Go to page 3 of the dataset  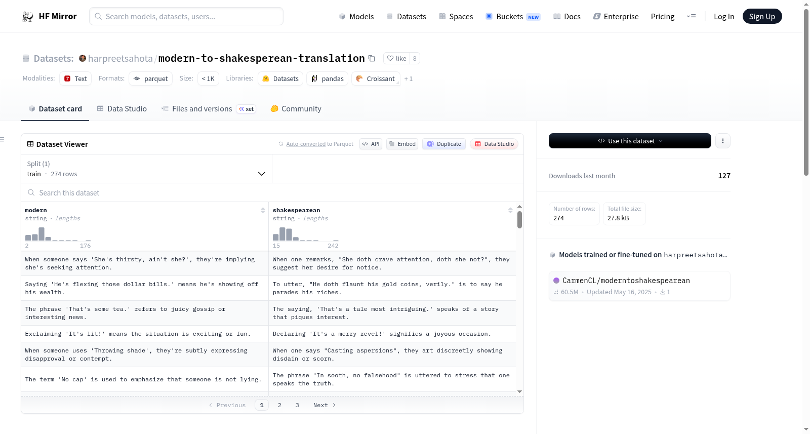point(297,405)
